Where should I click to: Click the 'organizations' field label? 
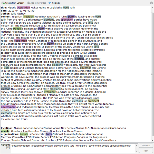point(9,134)
